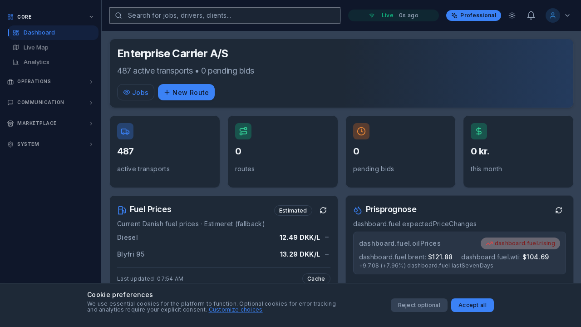
Task: Expand the MARKETPLACE section
Action: pos(50,124)
